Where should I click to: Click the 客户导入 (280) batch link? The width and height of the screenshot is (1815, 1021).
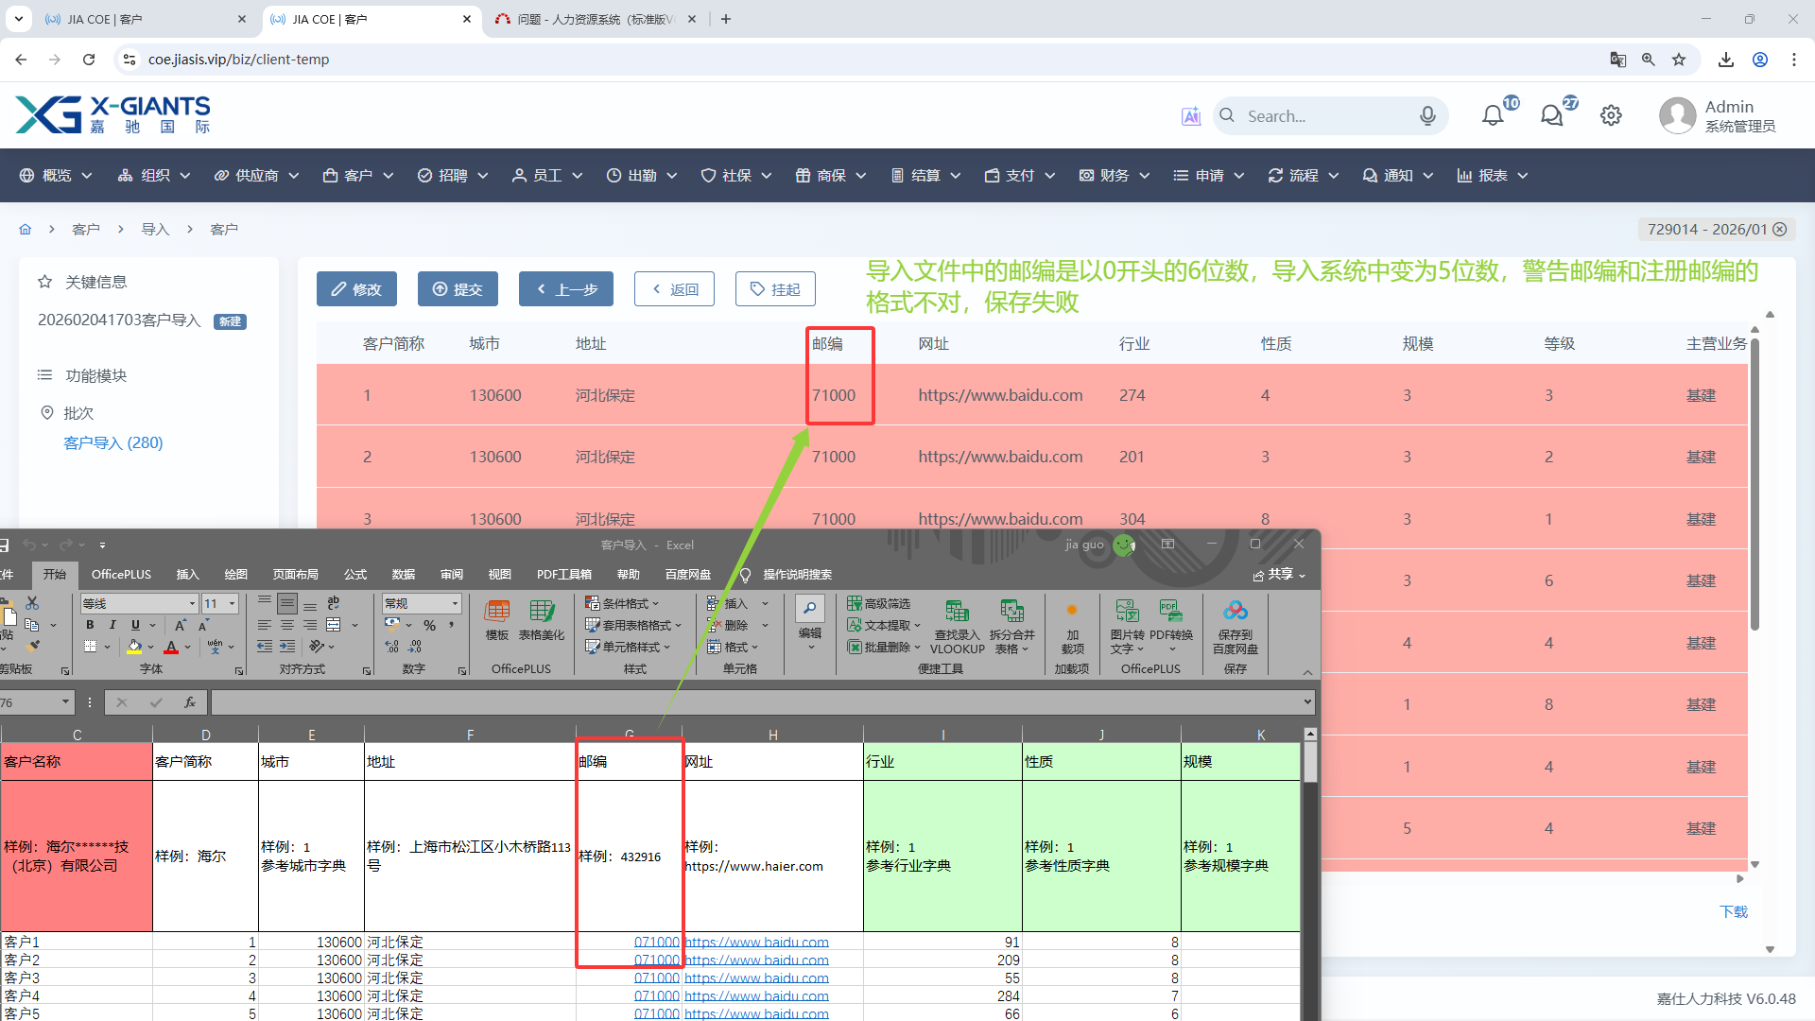pos(112,442)
